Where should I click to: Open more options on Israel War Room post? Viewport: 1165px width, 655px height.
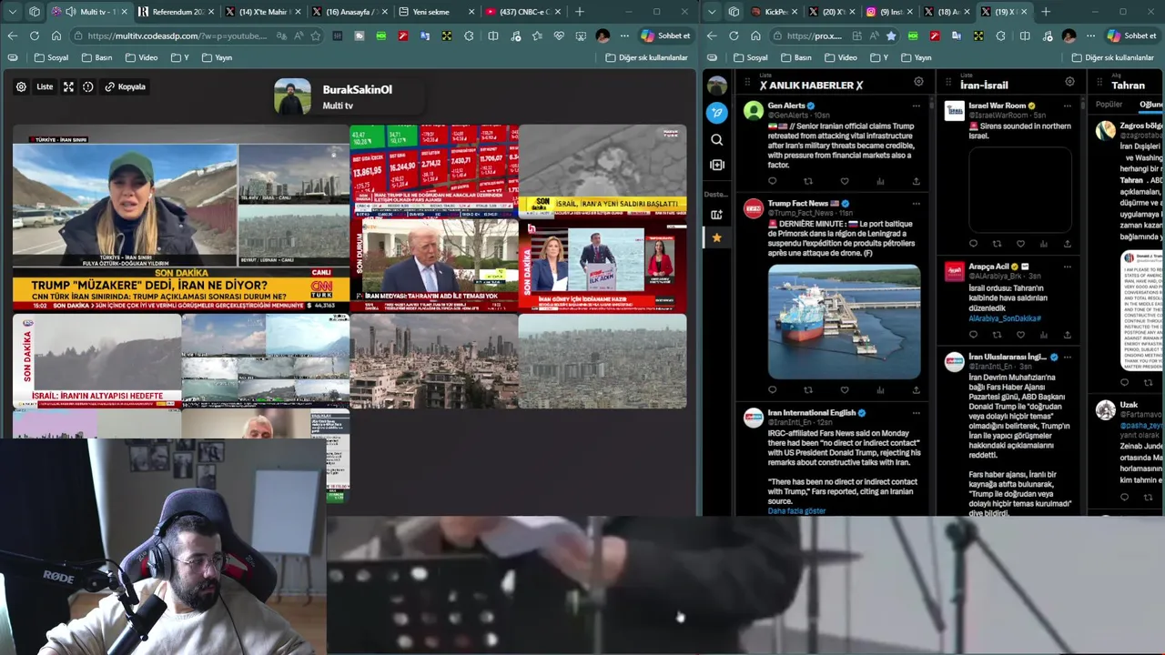1067,106
